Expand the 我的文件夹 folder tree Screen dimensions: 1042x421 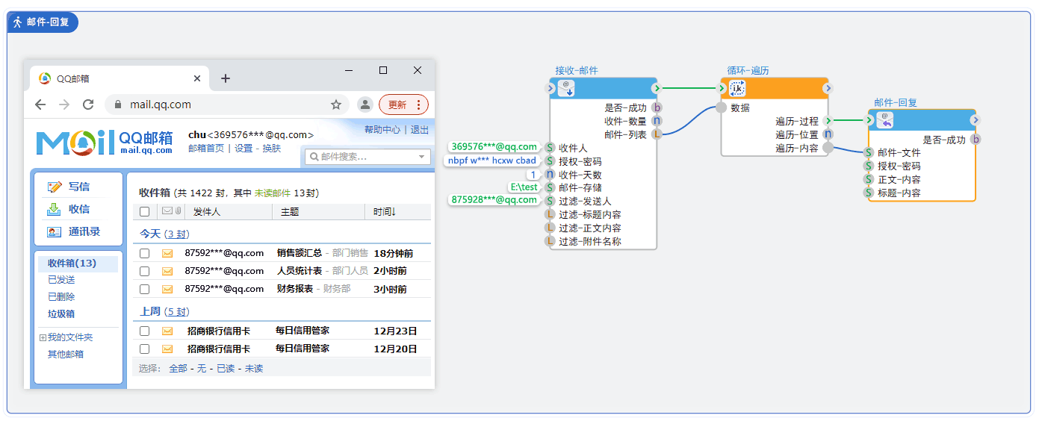tap(43, 338)
